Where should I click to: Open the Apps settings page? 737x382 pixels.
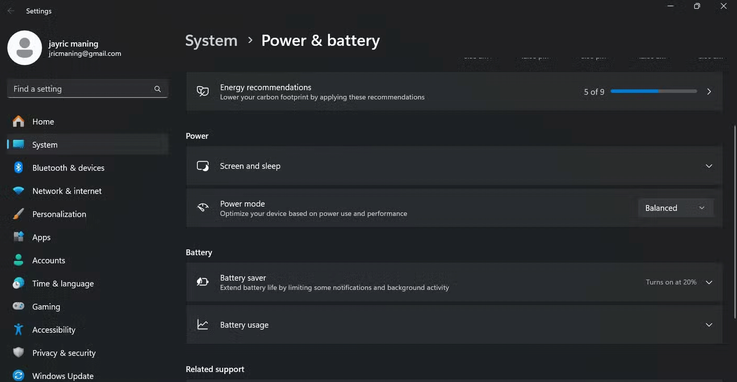pyautogui.click(x=42, y=237)
